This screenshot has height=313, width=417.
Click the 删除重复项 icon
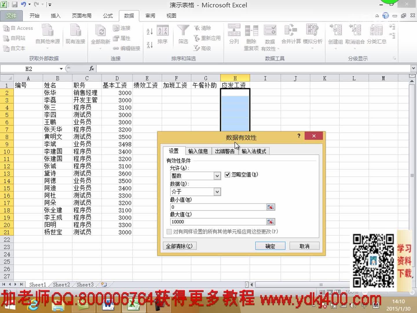[251, 30]
